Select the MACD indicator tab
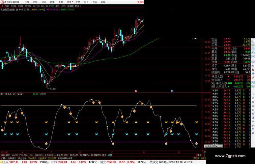This screenshot has width=255, height=164. [15, 155]
